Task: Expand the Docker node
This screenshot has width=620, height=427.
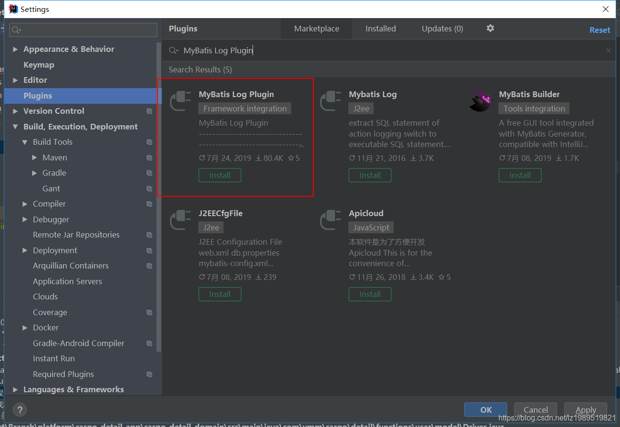Action: tap(25, 328)
